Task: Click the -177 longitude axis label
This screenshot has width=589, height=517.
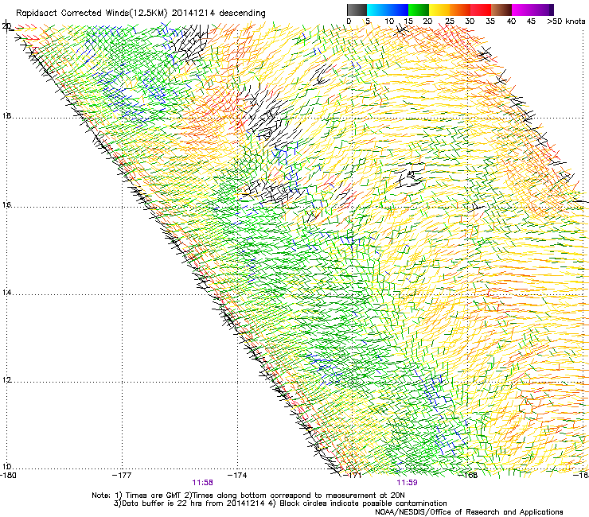Action: click(122, 476)
